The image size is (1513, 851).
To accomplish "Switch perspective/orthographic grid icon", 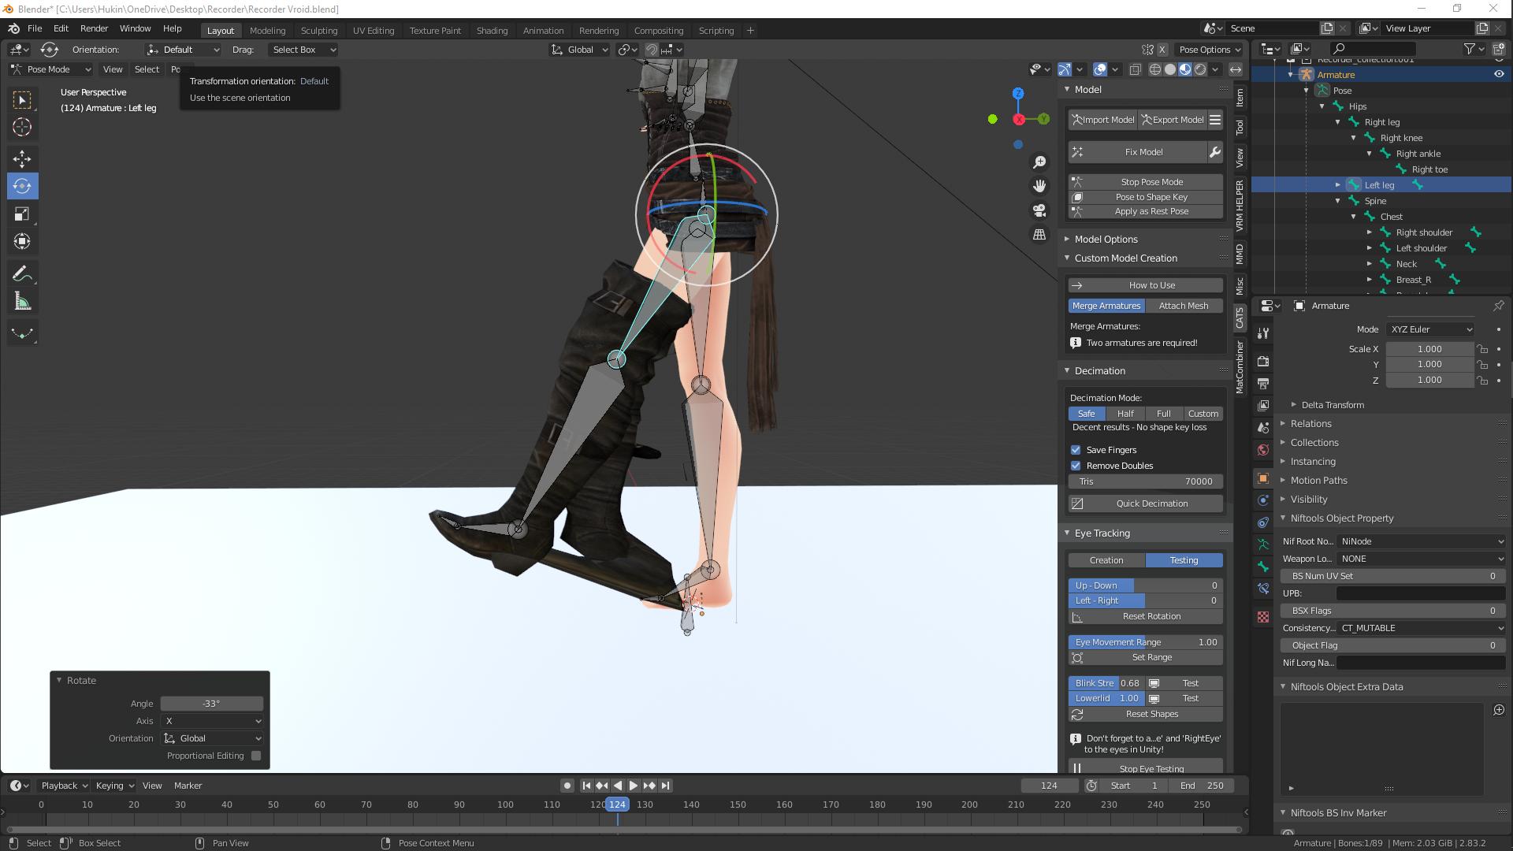I will coord(1039,235).
